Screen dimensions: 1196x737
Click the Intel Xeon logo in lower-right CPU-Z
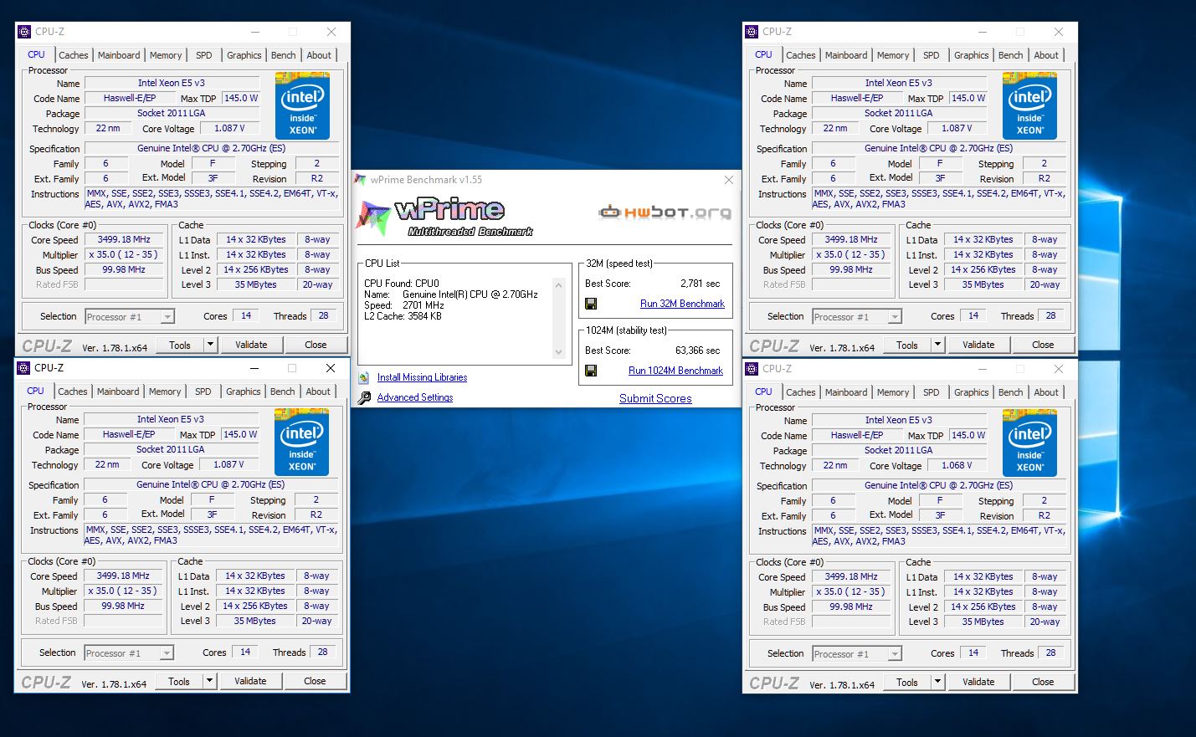(1029, 443)
